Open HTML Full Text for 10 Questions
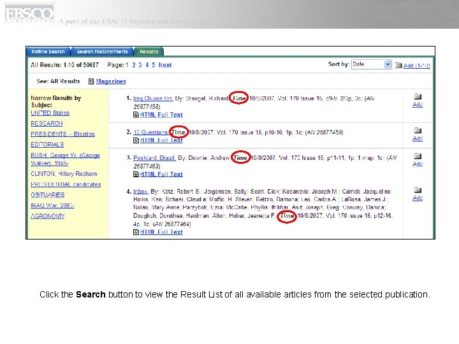 pos(161,140)
